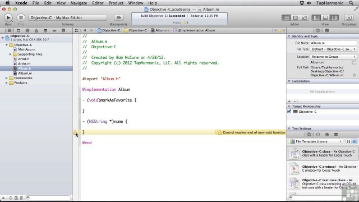Show the Object library
Screen dimensions: 359x202
click(x=327, y=135)
